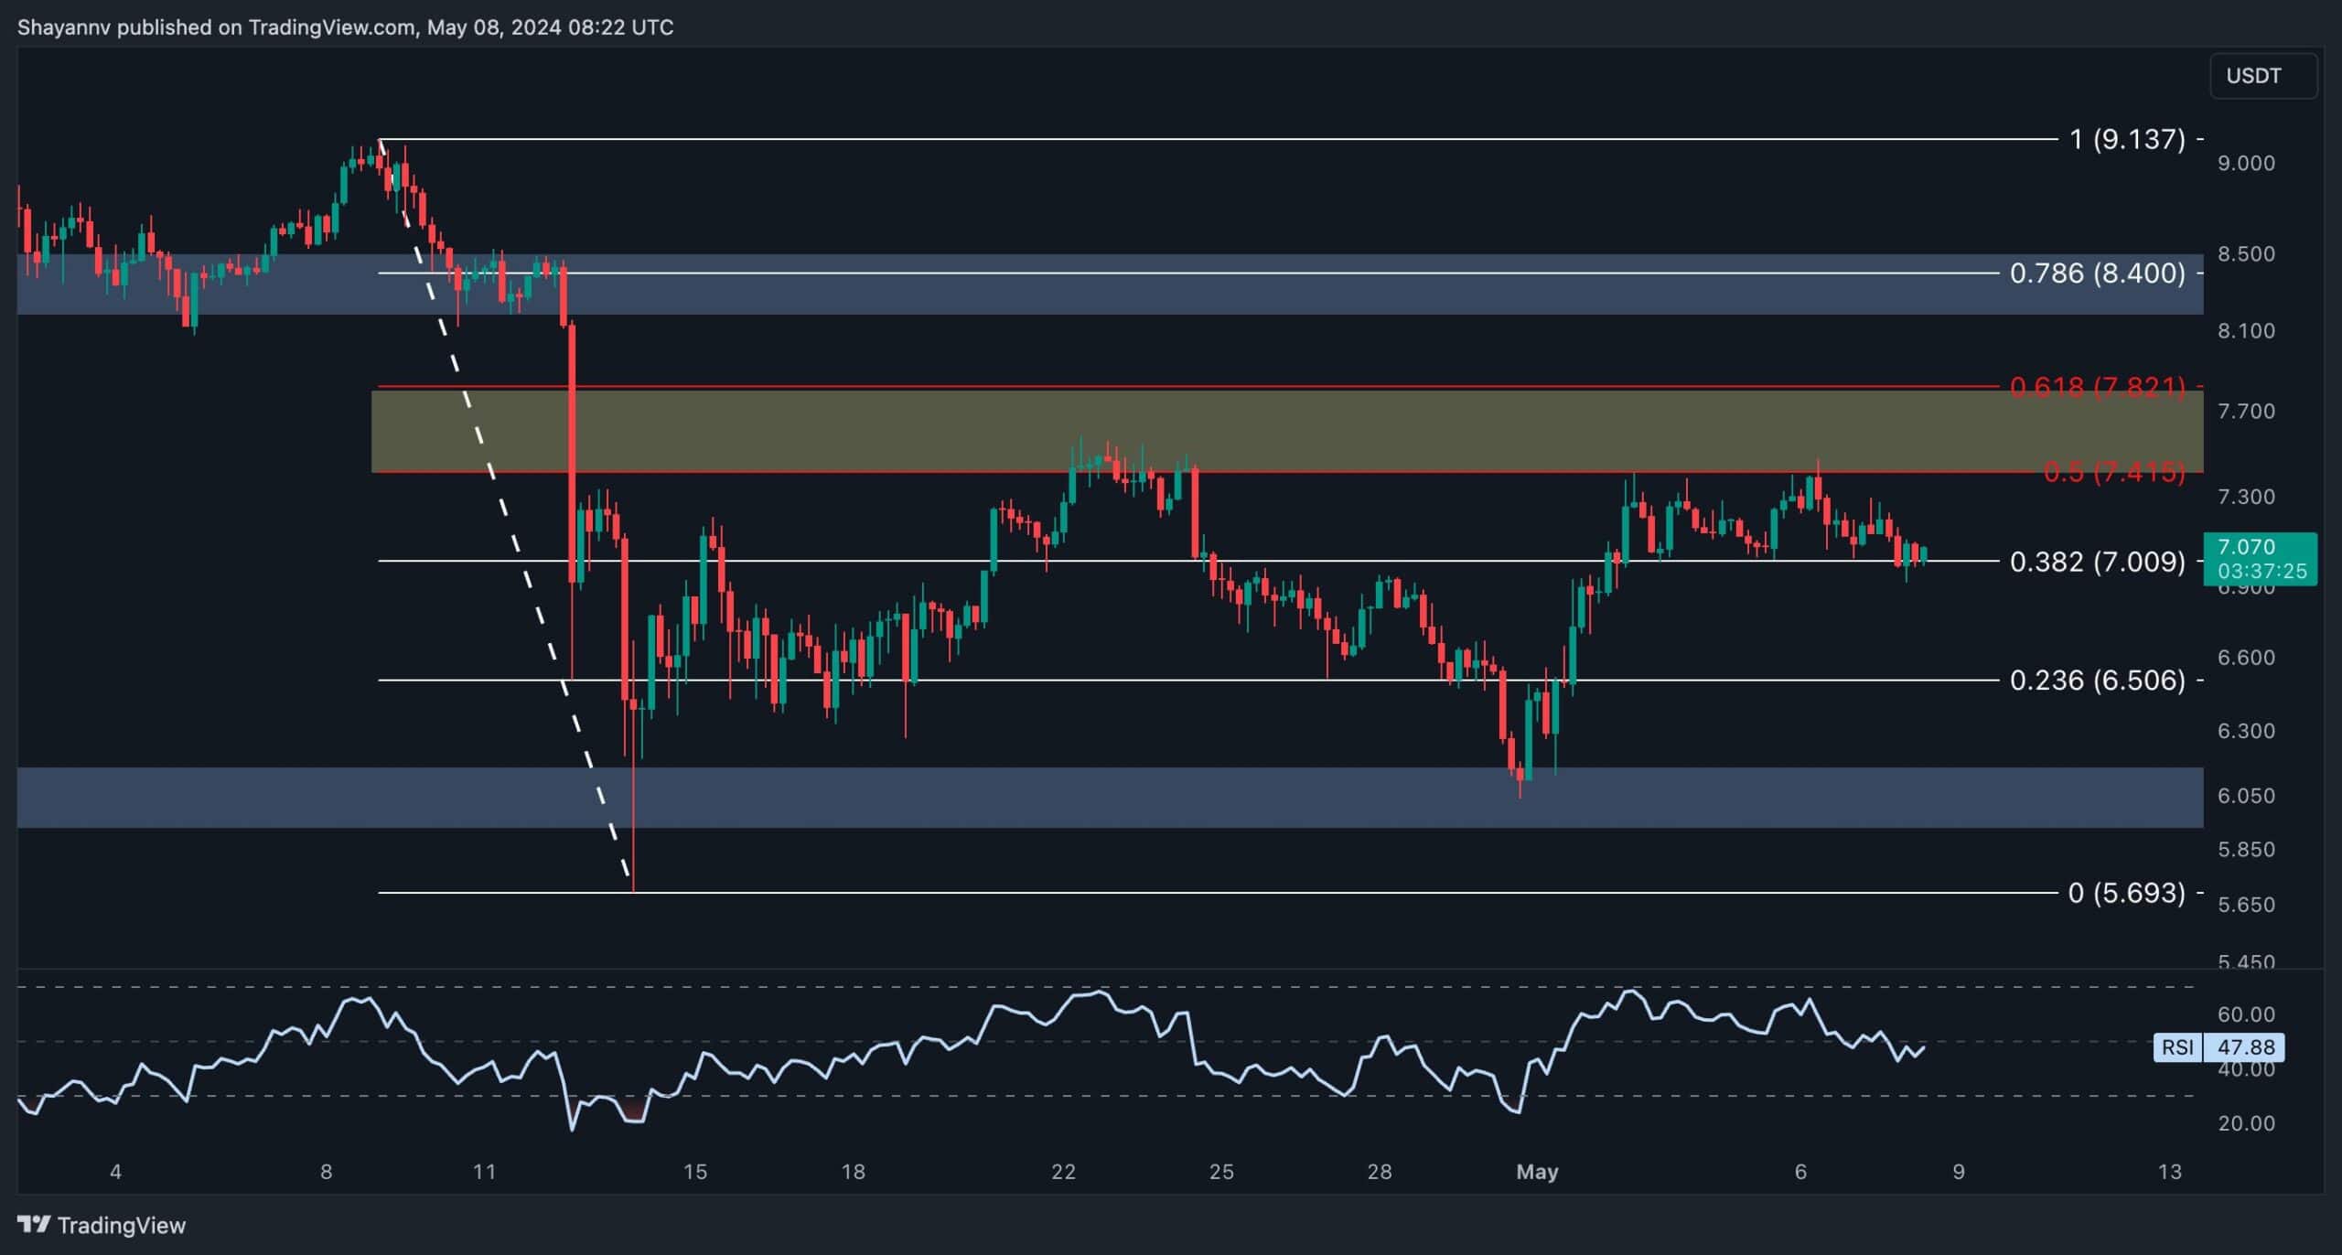Click the RSI 47.88 value badge
Screen dimensions: 2342x1255
point(2243,1046)
